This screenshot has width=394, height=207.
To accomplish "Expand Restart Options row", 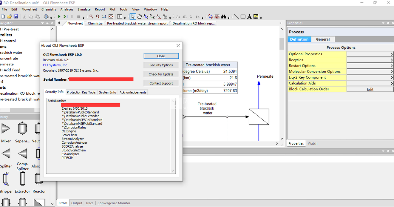I will click(x=370, y=66).
